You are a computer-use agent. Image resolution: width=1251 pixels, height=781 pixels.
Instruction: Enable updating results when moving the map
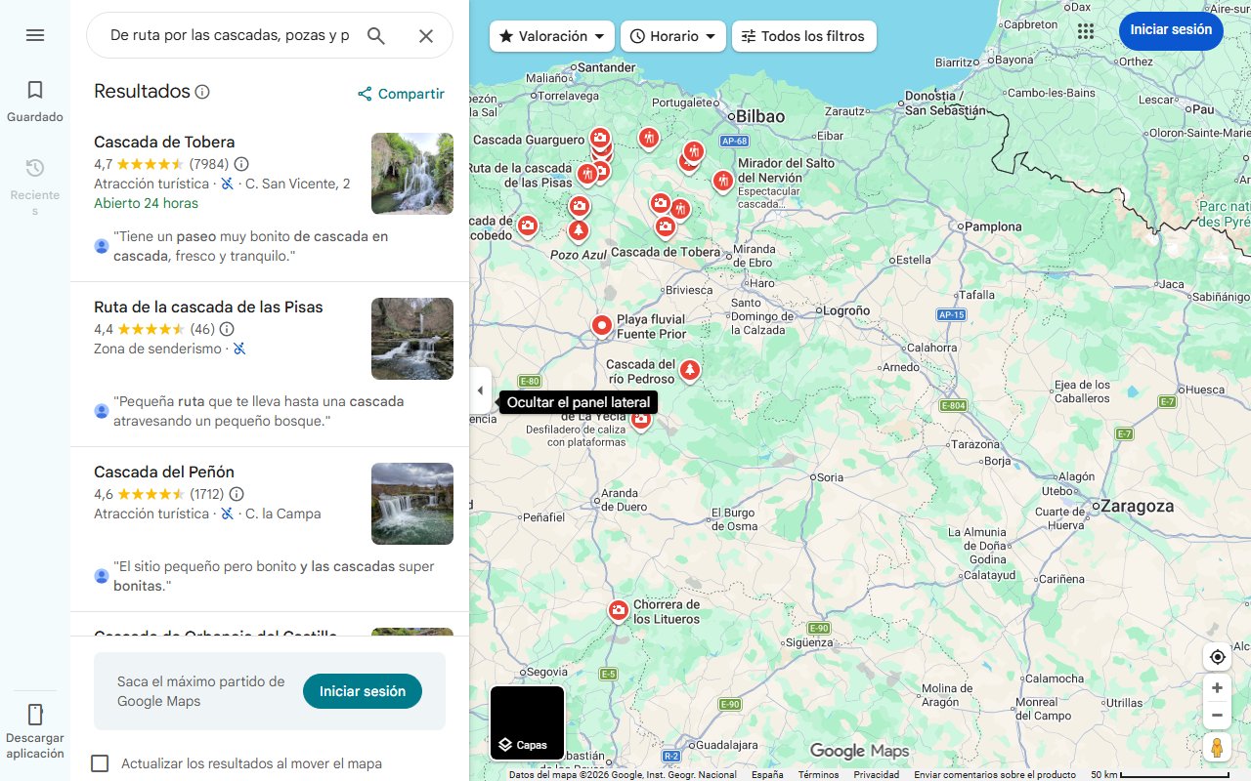[x=100, y=763]
